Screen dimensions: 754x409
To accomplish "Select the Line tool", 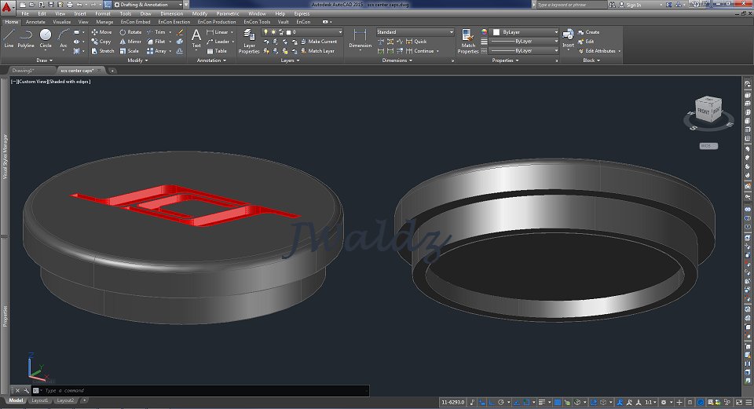I will point(9,38).
